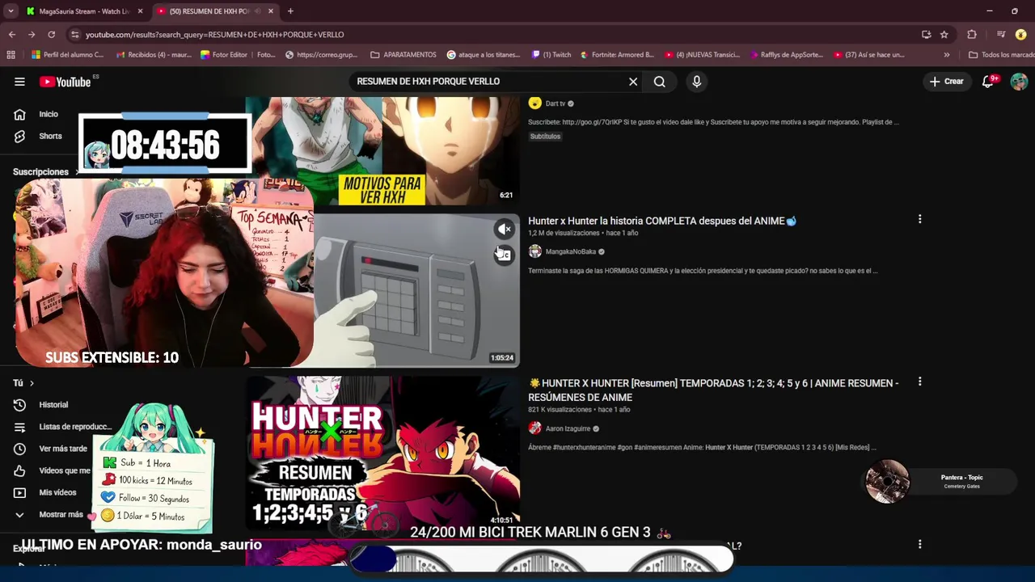The height and width of the screenshot is (582, 1035).
Task: Open the MOTIVOS PARA VER HXH thumbnail
Action: [384, 151]
